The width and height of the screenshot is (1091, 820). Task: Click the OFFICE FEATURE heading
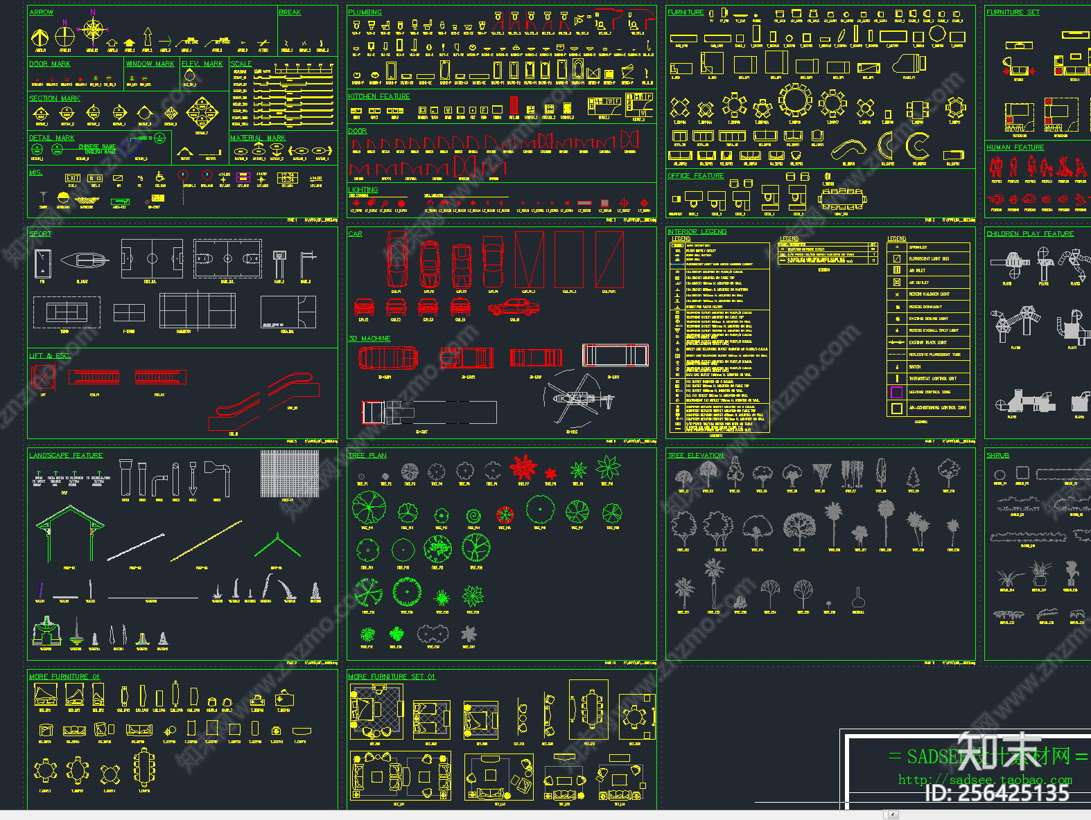point(696,176)
